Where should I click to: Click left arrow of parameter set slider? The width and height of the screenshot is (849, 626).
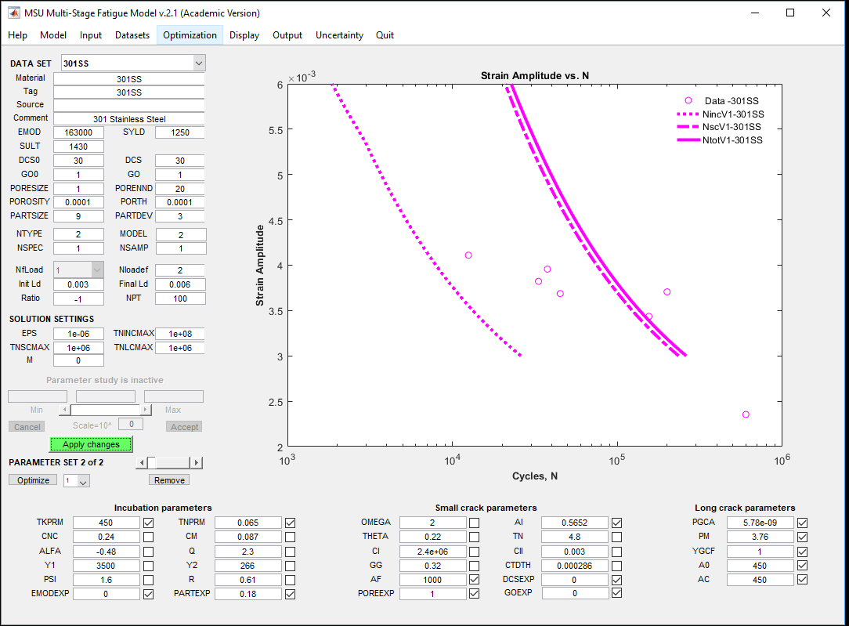pos(142,463)
